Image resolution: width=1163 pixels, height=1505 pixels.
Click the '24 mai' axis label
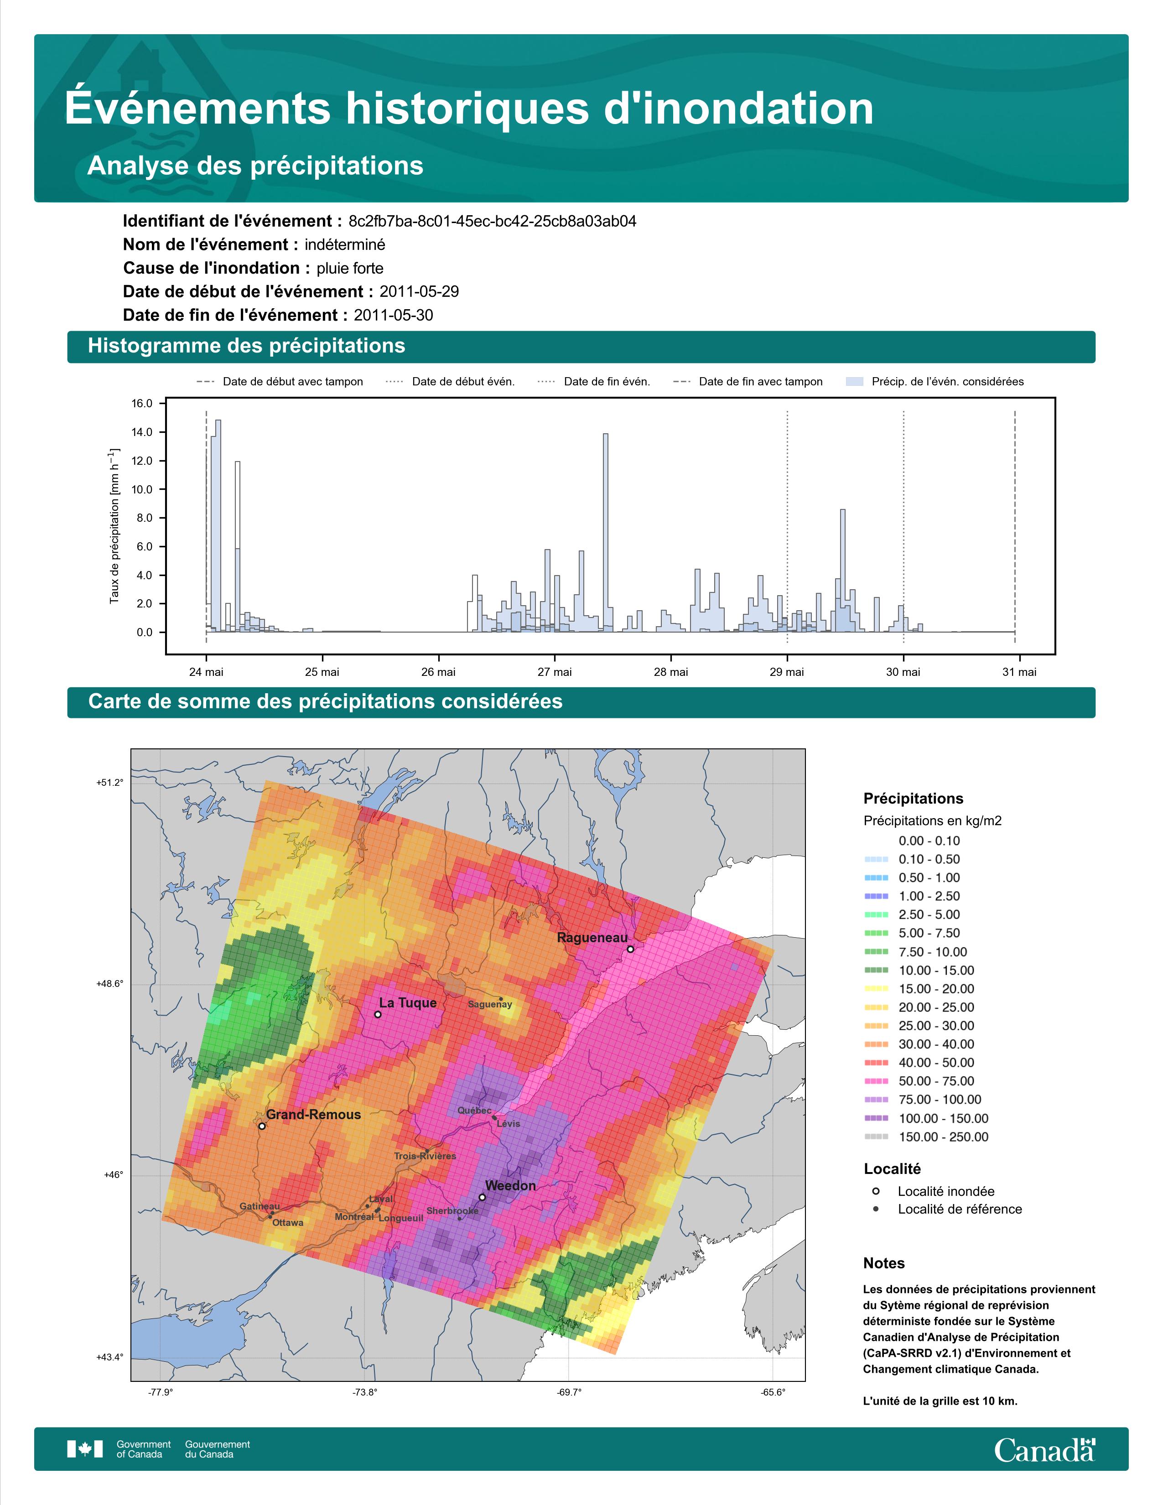pyautogui.click(x=206, y=672)
